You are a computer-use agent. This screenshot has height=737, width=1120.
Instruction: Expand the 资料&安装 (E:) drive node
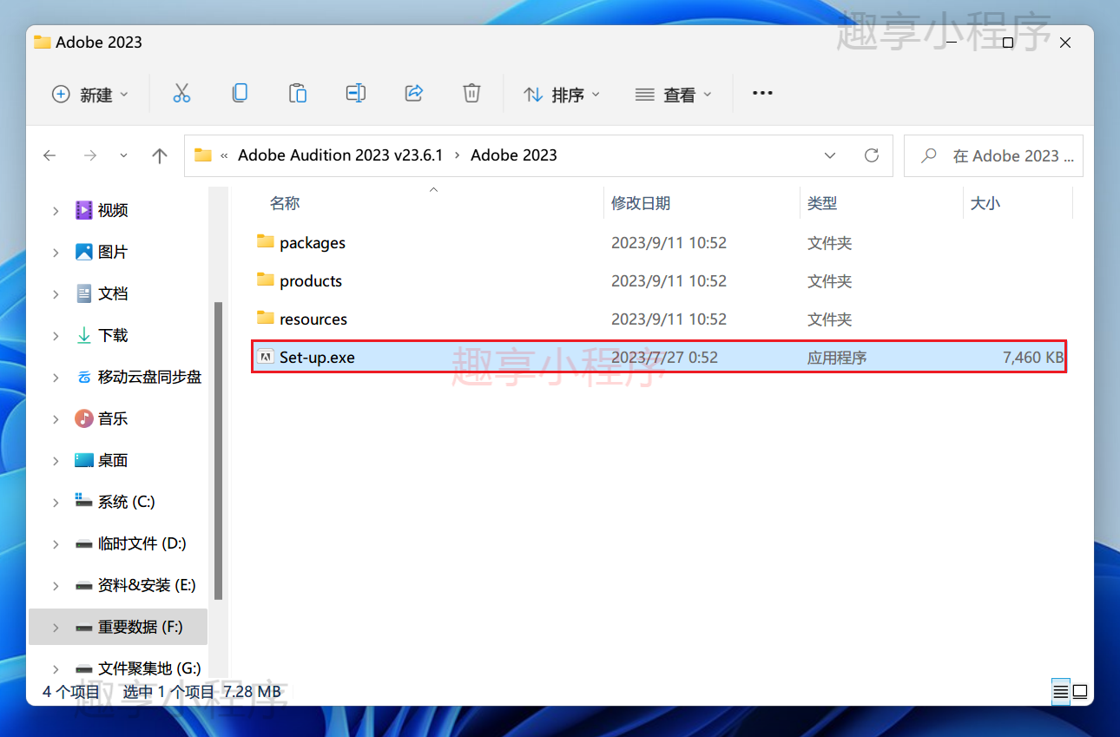56,585
